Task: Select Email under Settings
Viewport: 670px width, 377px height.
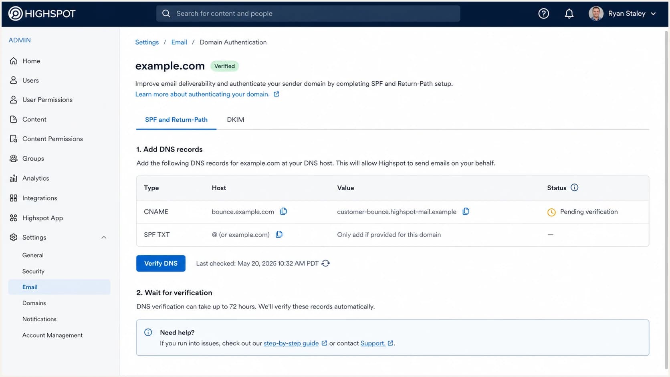Action: (x=59, y=287)
